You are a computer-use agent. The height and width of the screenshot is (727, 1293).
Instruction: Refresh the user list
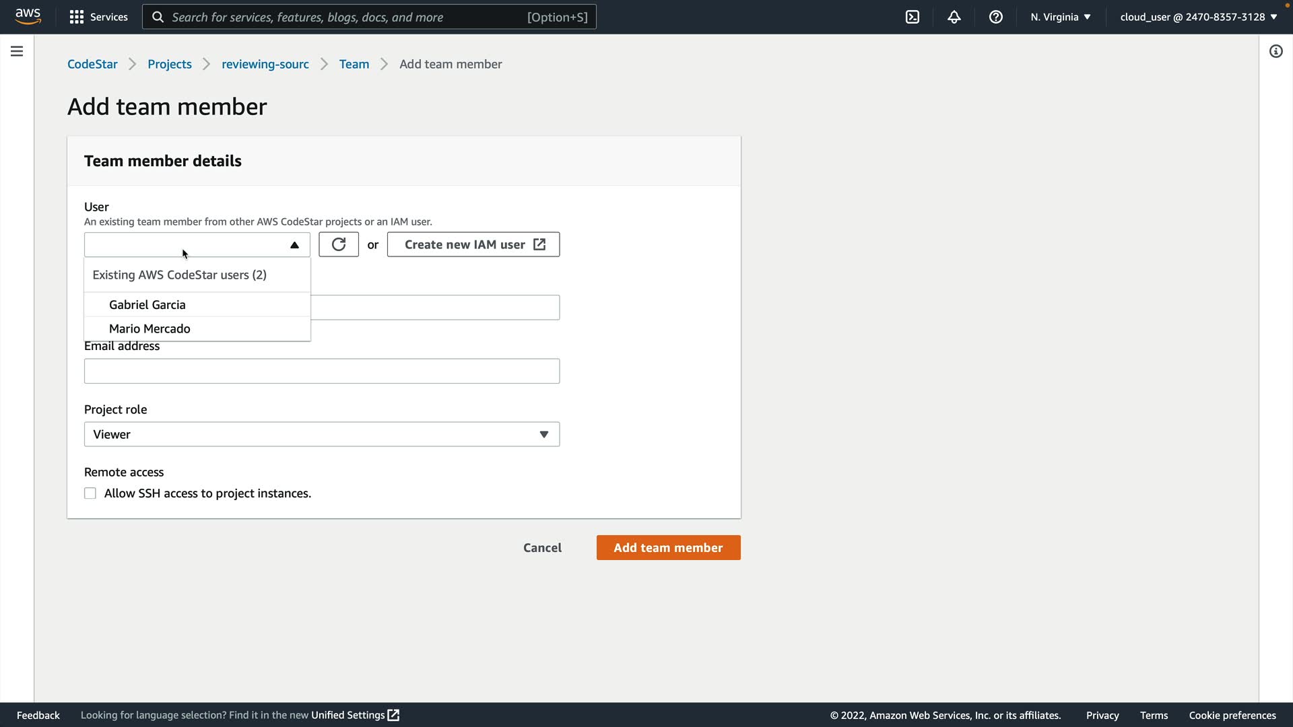[x=338, y=244]
